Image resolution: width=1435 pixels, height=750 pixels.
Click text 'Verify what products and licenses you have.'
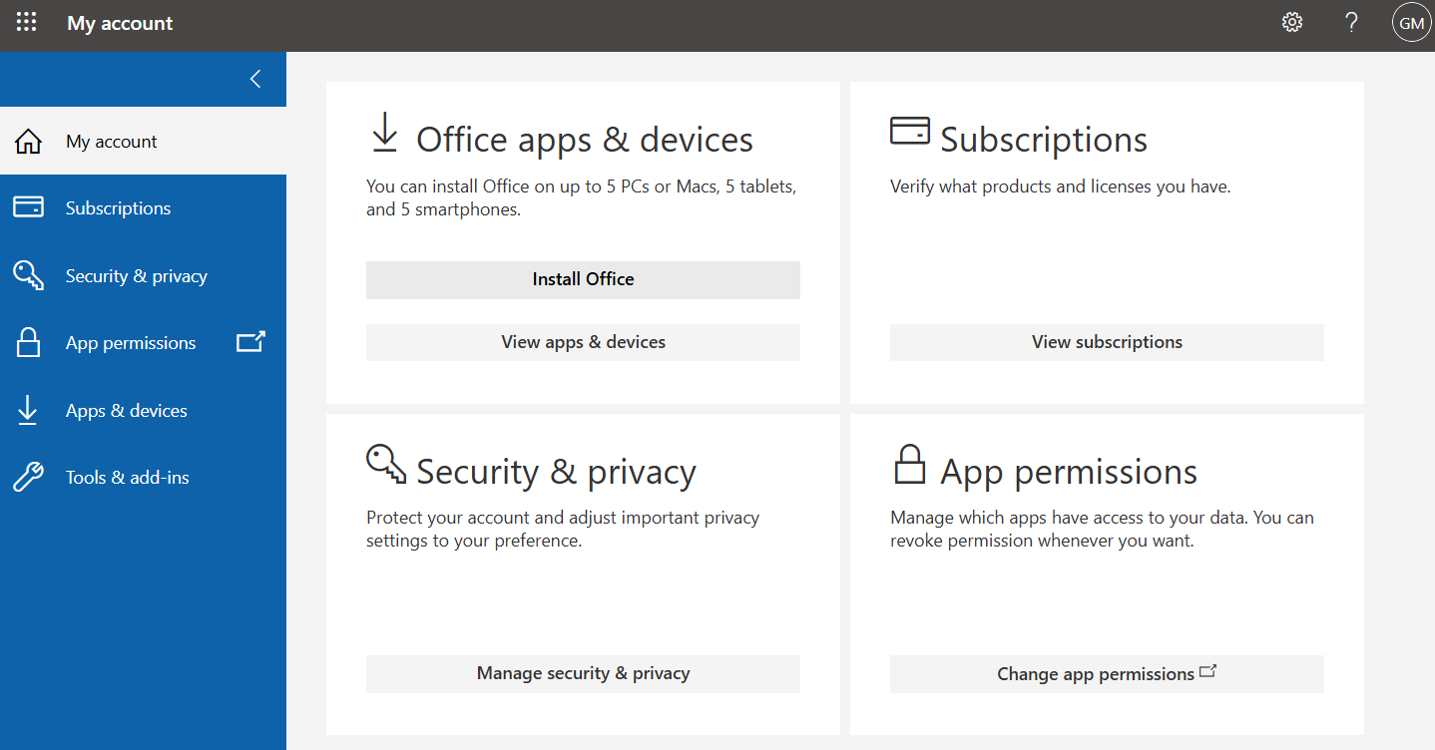click(1061, 187)
